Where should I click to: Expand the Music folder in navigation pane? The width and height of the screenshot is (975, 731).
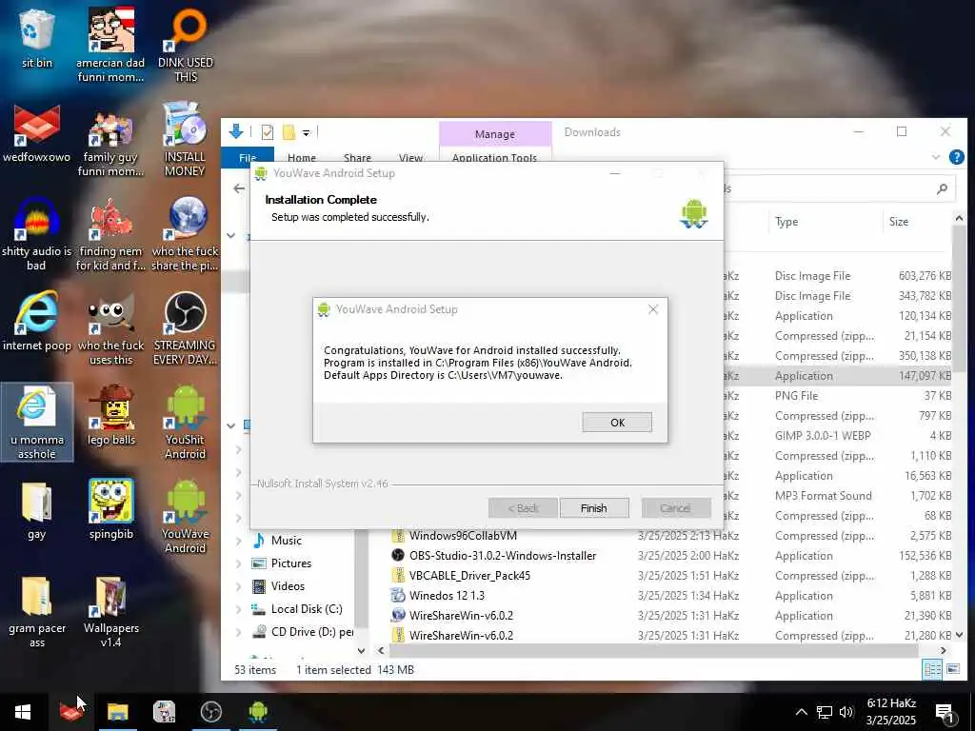click(x=238, y=541)
